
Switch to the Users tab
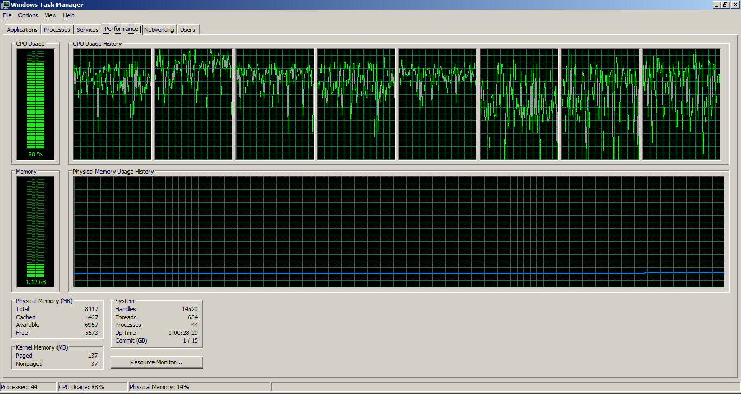pyautogui.click(x=188, y=30)
